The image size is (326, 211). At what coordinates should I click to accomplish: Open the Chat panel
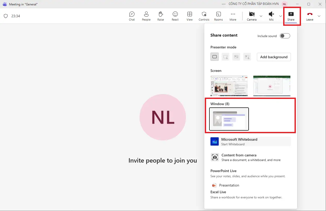[x=132, y=16]
